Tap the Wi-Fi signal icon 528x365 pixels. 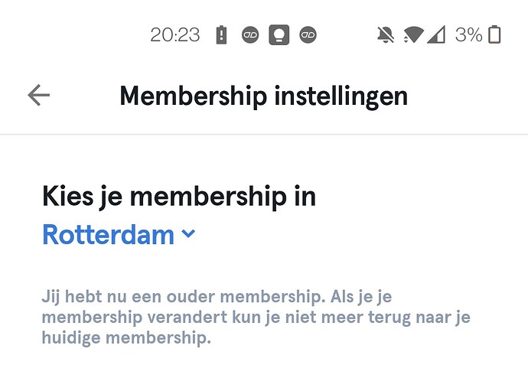coord(413,34)
